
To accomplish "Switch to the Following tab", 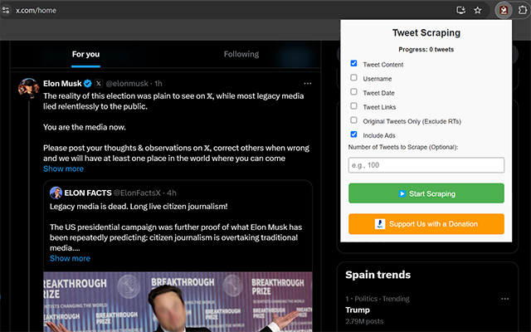I will [241, 54].
